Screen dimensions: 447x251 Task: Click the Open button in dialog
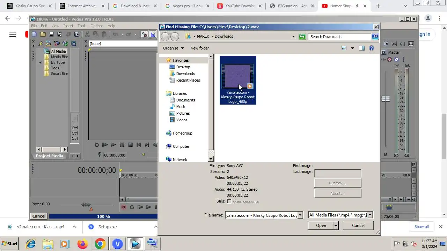(x=321, y=226)
